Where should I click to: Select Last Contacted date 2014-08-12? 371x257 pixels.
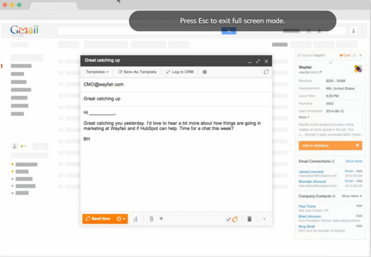[x=335, y=111]
